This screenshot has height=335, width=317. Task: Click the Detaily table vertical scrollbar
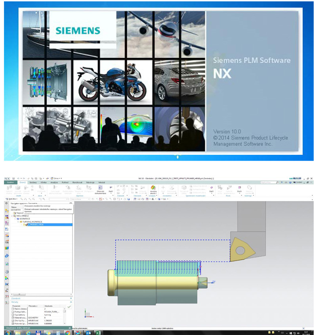tap(65, 316)
